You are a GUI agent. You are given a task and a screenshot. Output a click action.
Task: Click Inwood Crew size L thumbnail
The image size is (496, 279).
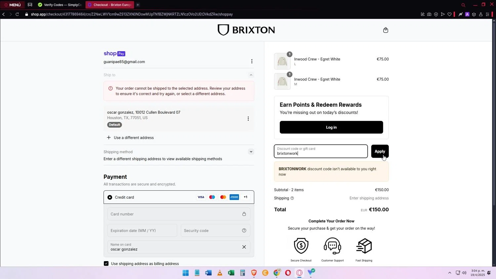282,61
